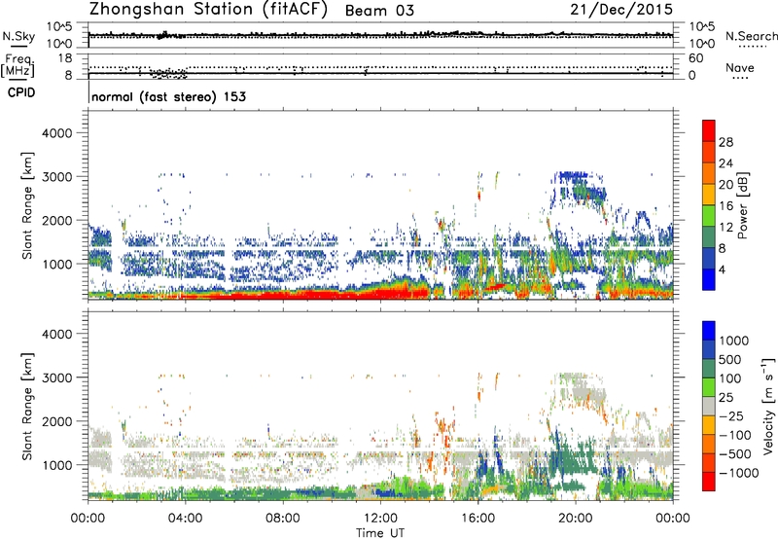This screenshot has height=539, width=778.
Task: Click the dotted legend line under "Nave"
Action: click(741, 79)
